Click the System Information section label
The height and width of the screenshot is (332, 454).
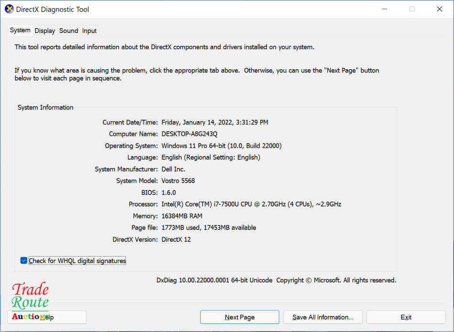click(45, 107)
